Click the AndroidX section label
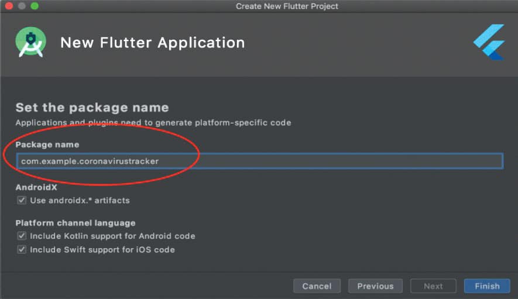The width and height of the screenshot is (518, 299). click(36, 188)
